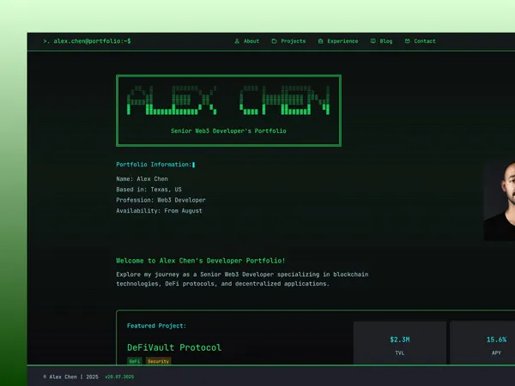
Task: Select the 'Name: Alex Chen' line
Action: pyautogui.click(x=142, y=179)
